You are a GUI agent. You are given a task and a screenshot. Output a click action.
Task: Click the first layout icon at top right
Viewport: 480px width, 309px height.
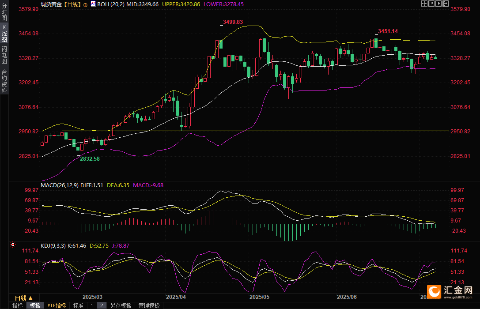pos(424,4)
